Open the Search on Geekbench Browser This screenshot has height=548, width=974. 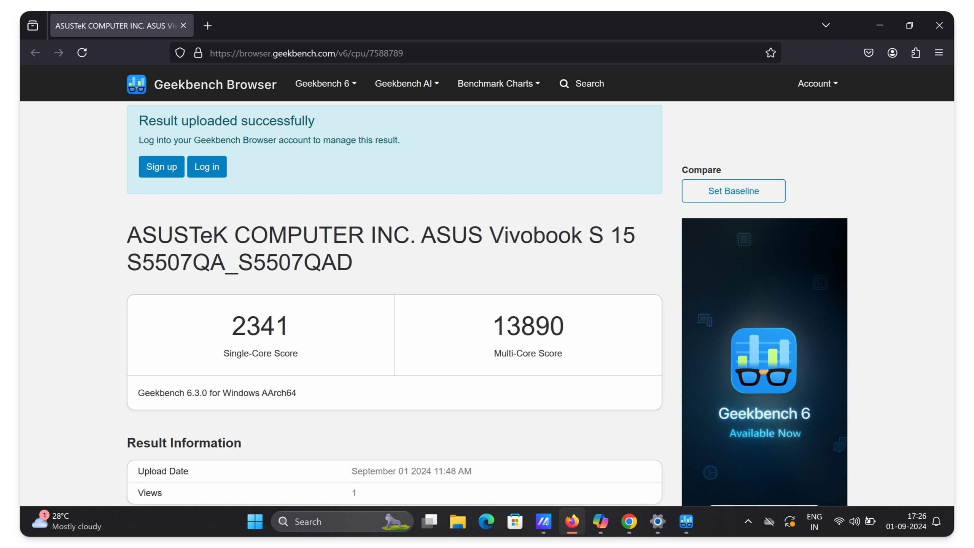click(x=581, y=83)
